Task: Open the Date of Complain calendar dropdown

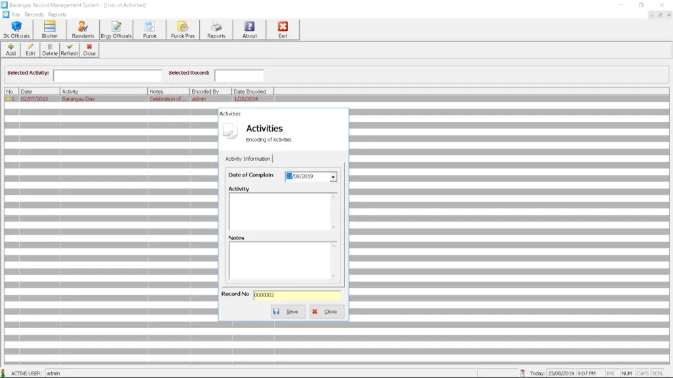Action: click(333, 177)
